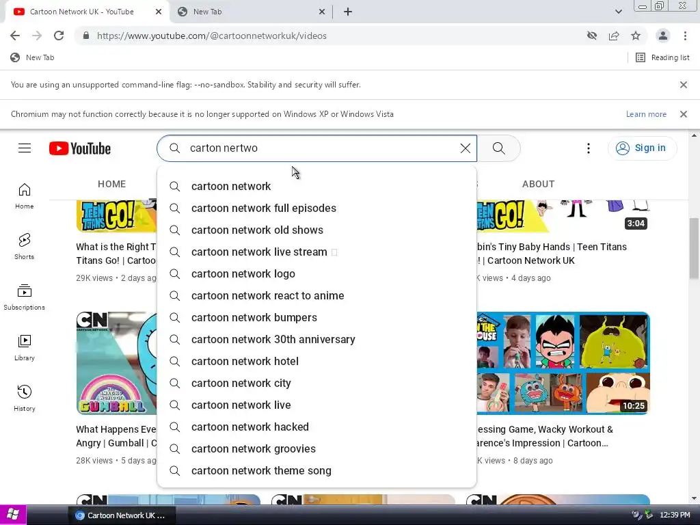Image resolution: width=700 pixels, height=525 pixels.
Task: Open the channel ABOUT tab
Action: pos(539,184)
